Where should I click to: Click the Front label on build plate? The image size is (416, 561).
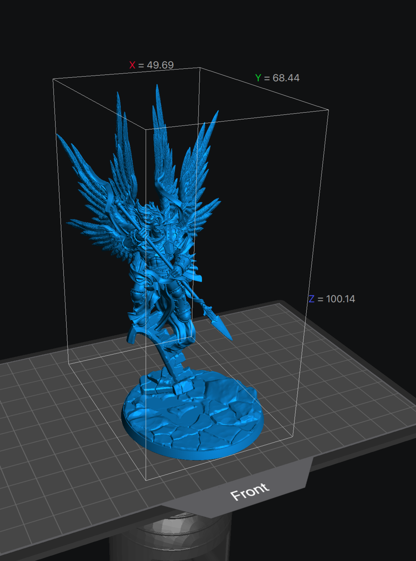tap(249, 491)
